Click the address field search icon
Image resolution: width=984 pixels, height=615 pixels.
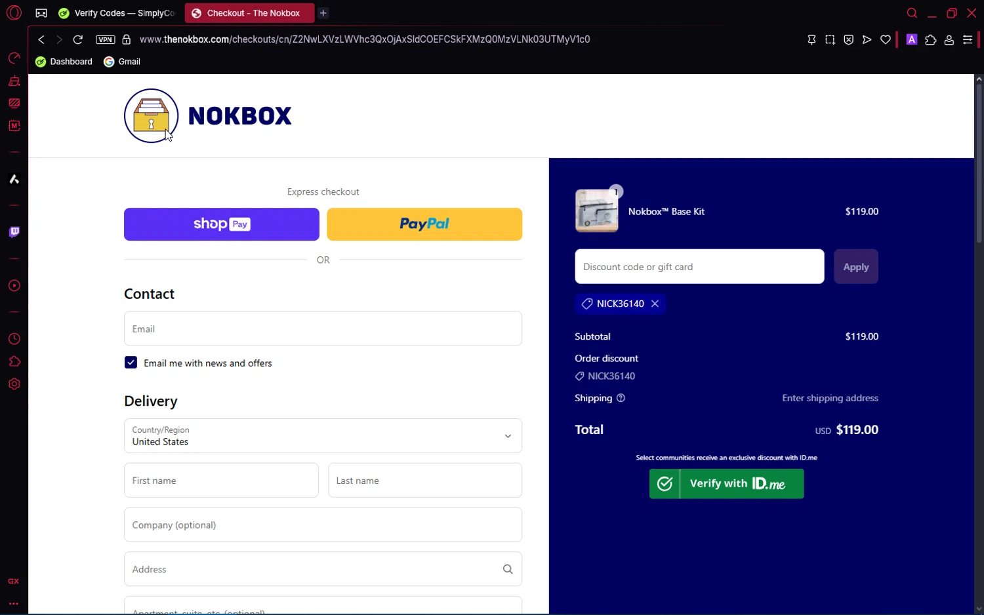point(507,569)
